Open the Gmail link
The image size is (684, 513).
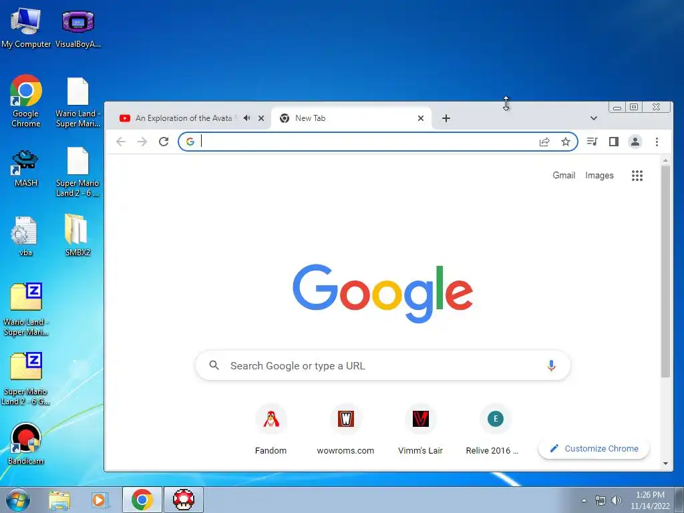564,176
